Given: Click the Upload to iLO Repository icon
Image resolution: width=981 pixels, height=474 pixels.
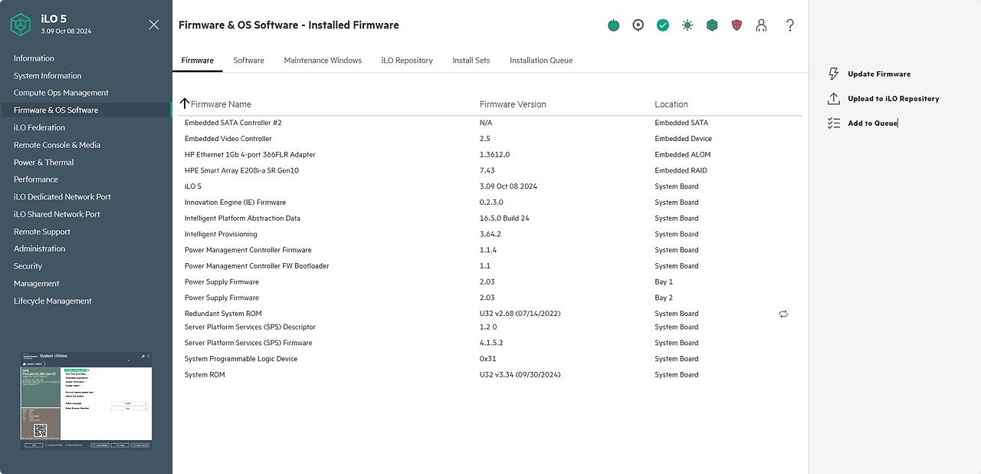Looking at the screenshot, I should (833, 98).
